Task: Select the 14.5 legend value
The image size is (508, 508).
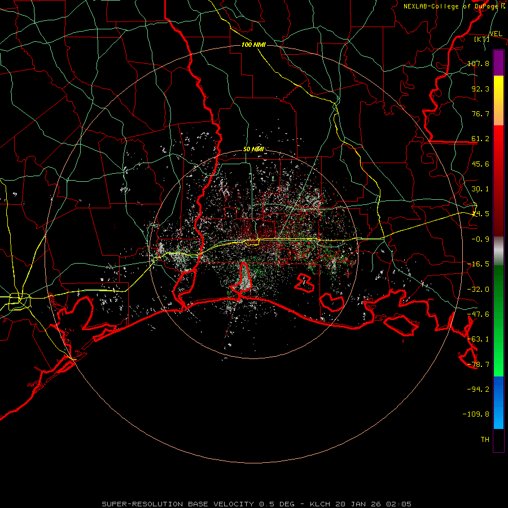Action: (x=480, y=214)
